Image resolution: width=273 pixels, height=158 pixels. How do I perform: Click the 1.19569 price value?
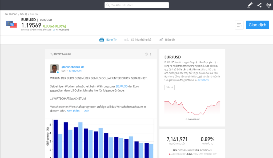coord(31,25)
